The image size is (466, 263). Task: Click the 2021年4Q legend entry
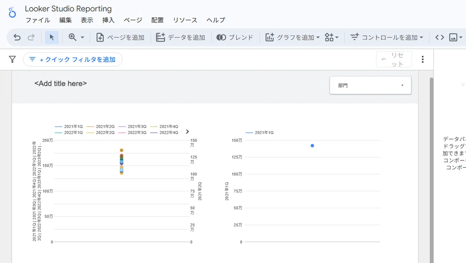(164, 127)
